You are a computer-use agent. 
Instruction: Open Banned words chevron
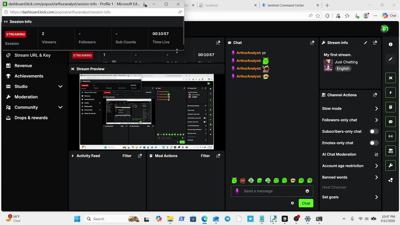pyautogui.click(x=376, y=177)
